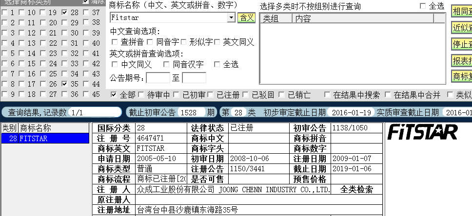
Task: Select FITSTAR row in results list
Action: click(45, 139)
